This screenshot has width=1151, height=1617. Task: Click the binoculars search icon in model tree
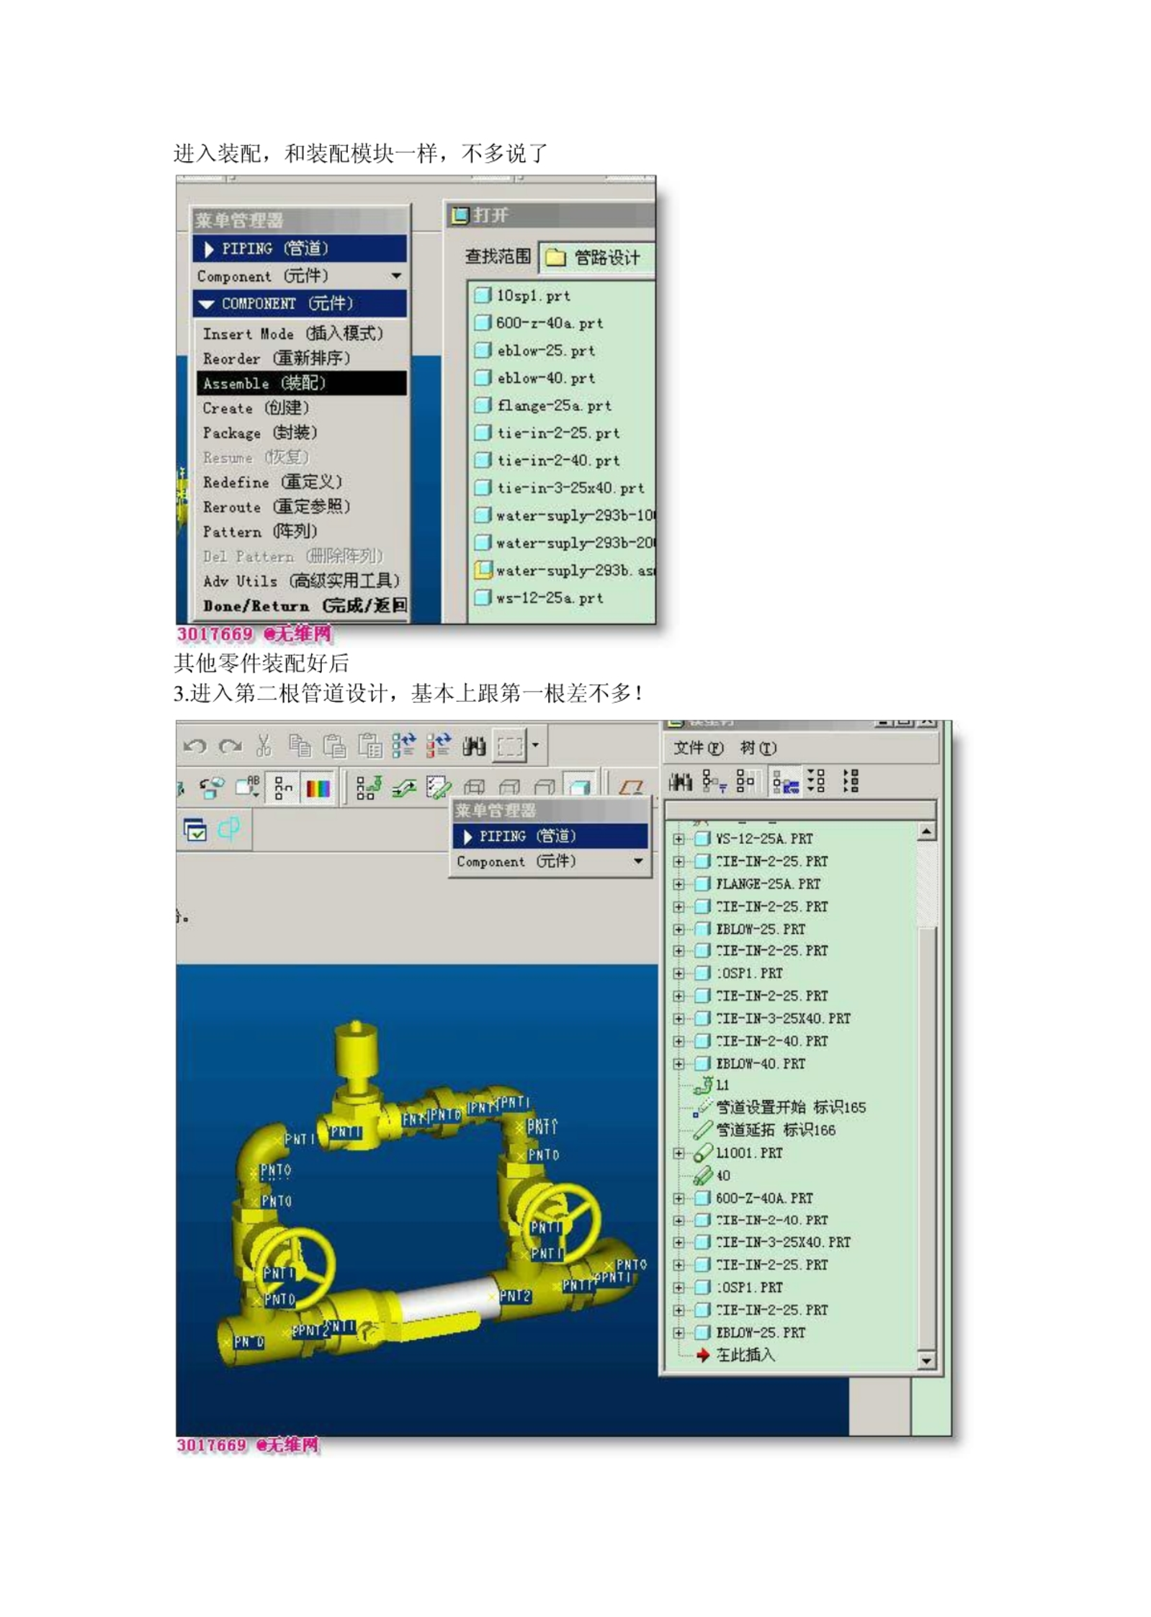tap(680, 781)
